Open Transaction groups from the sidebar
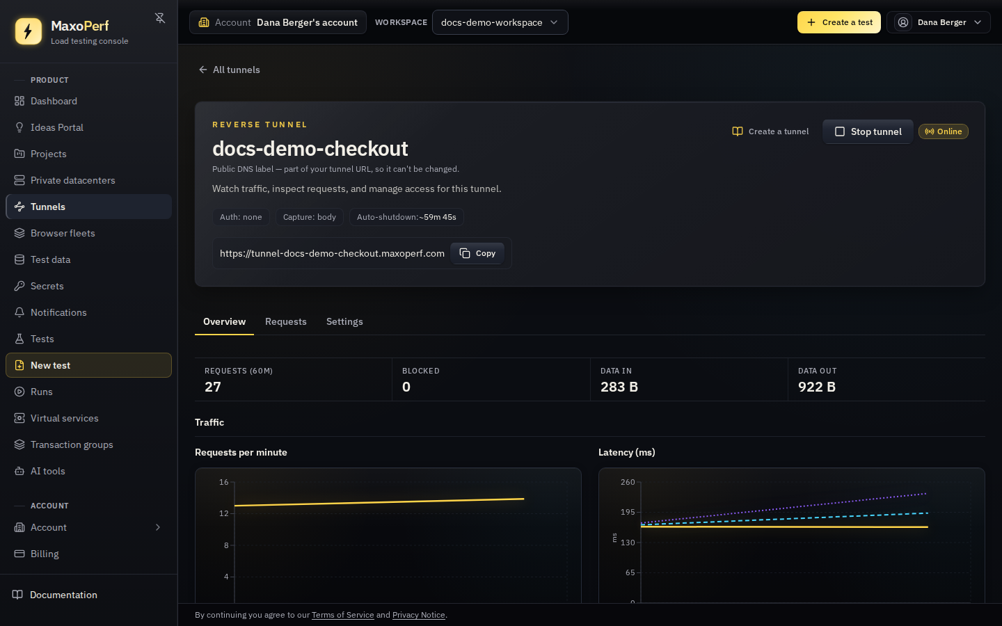Image resolution: width=1002 pixels, height=626 pixels. pyautogui.click(x=88, y=444)
